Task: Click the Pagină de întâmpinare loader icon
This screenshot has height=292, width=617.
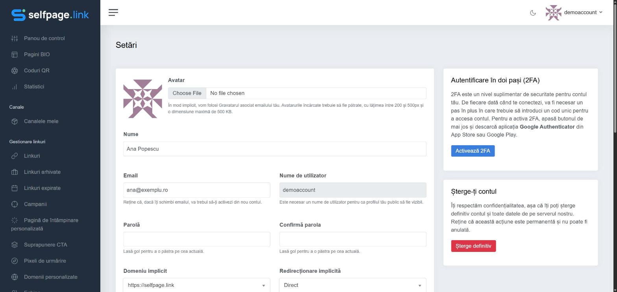Action: tap(15, 220)
